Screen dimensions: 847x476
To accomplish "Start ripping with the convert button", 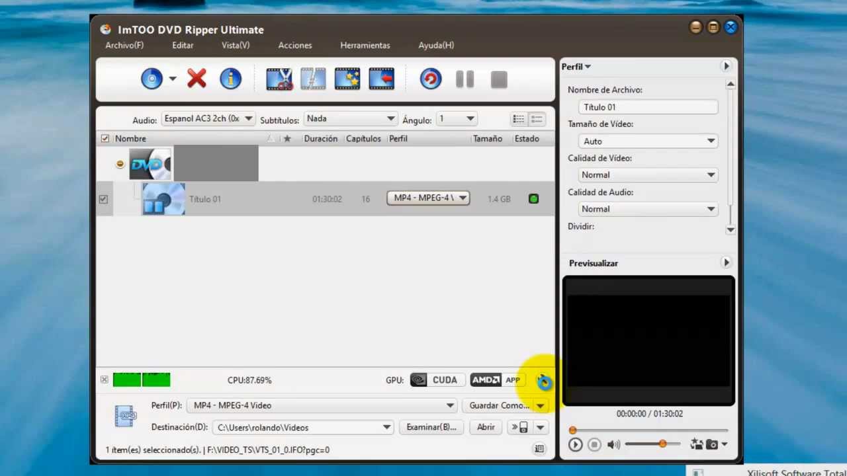I will click(x=431, y=79).
